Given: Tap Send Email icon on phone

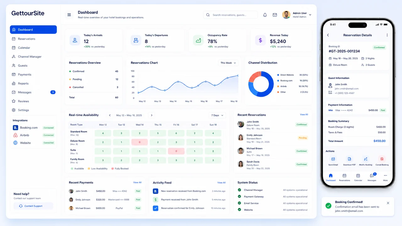Looking at the screenshot, I should click(x=333, y=159).
